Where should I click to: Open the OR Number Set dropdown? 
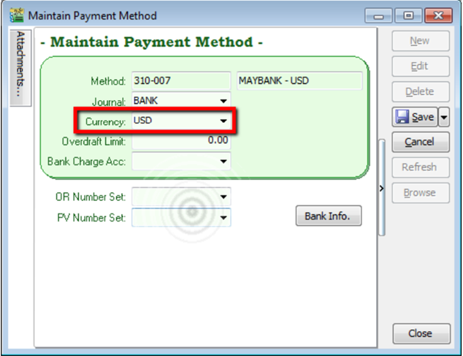coord(223,197)
